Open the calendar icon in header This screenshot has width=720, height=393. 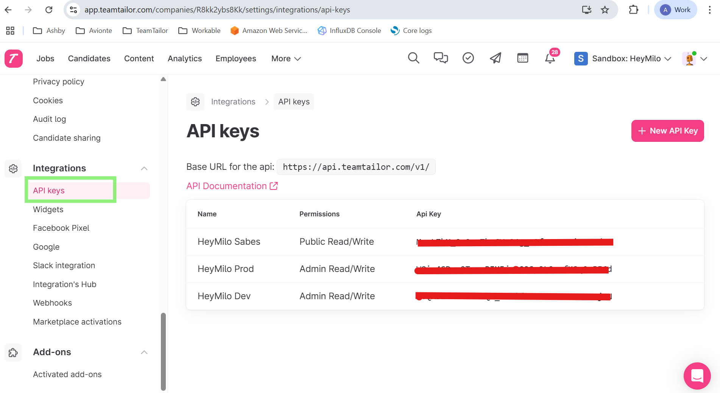click(x=523, y=58)
